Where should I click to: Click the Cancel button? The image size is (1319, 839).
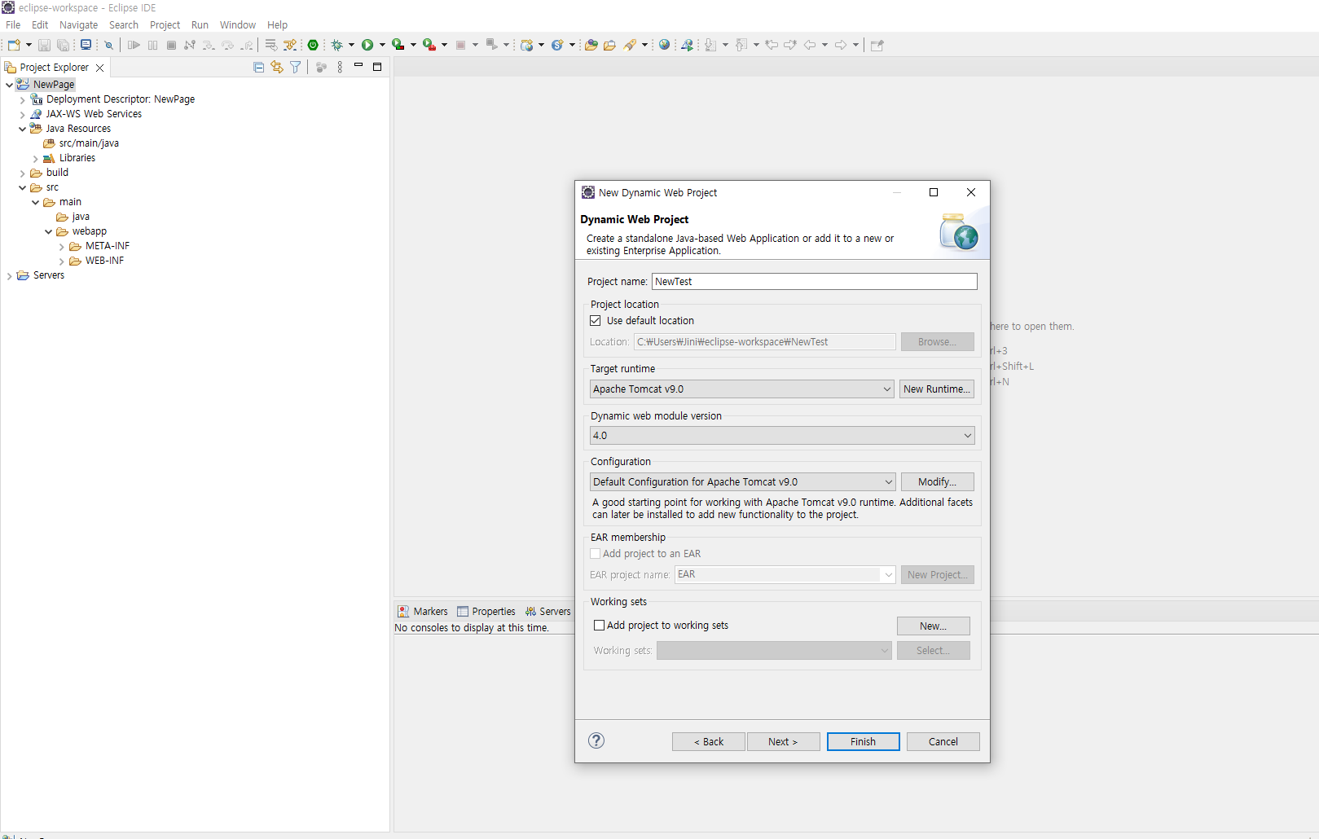tap(943, 741)
